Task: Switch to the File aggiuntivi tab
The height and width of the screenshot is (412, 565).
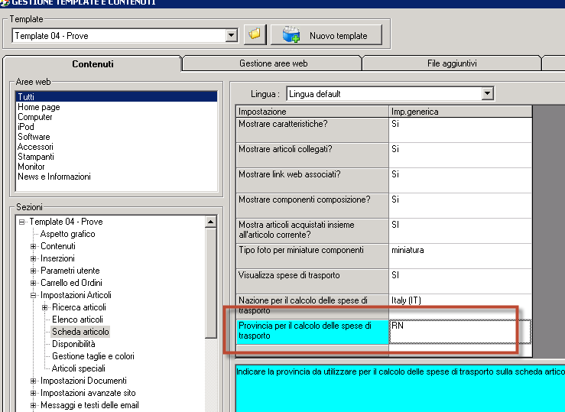Action: point(452,63)
